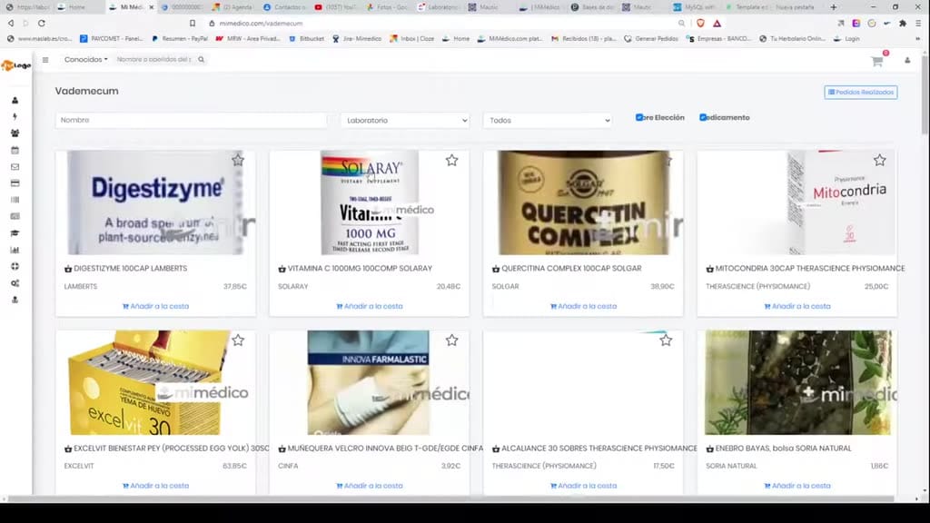Open the Enebro Bayas product image
Viewport: 930px width, 523px height.
797,382
